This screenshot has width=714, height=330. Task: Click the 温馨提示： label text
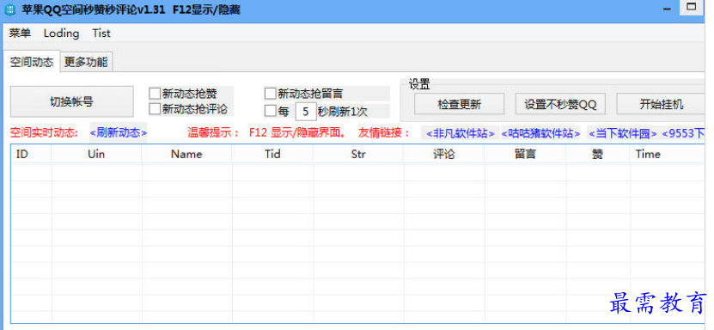[214, 133]
